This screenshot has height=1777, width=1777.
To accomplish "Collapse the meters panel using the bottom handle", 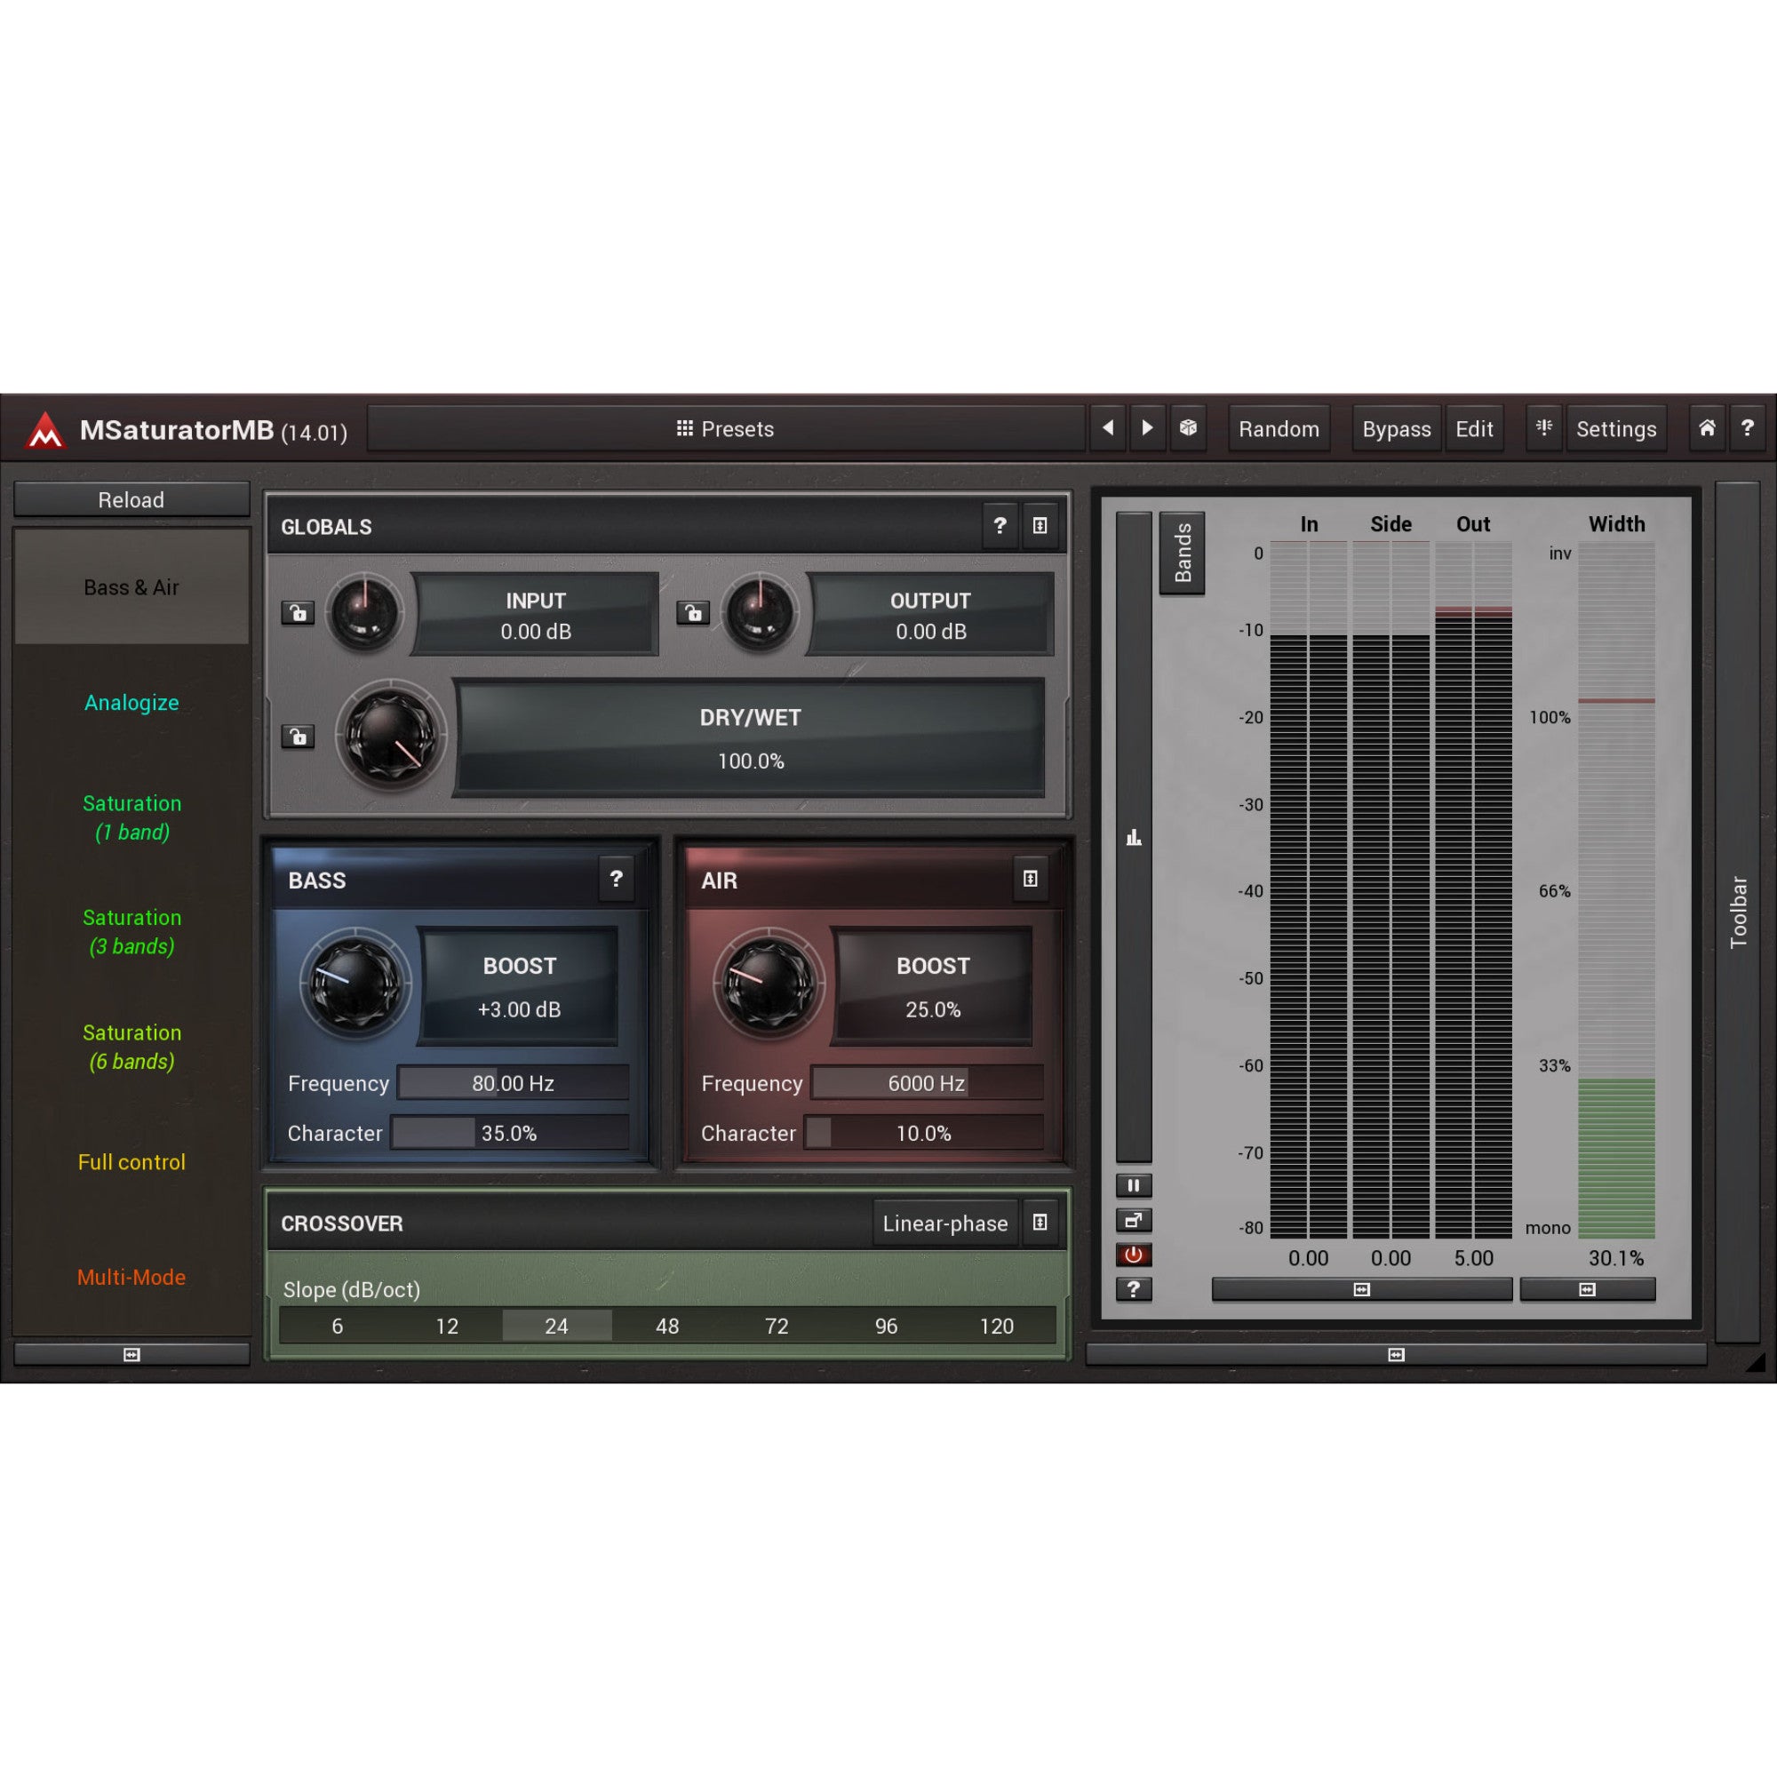I will (x=1395, y=1354).
